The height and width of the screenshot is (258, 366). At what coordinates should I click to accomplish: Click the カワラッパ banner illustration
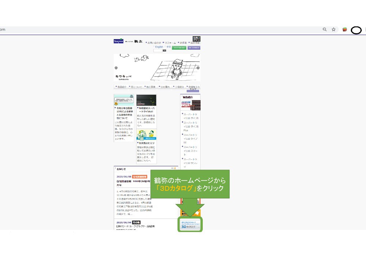point(157,68)
